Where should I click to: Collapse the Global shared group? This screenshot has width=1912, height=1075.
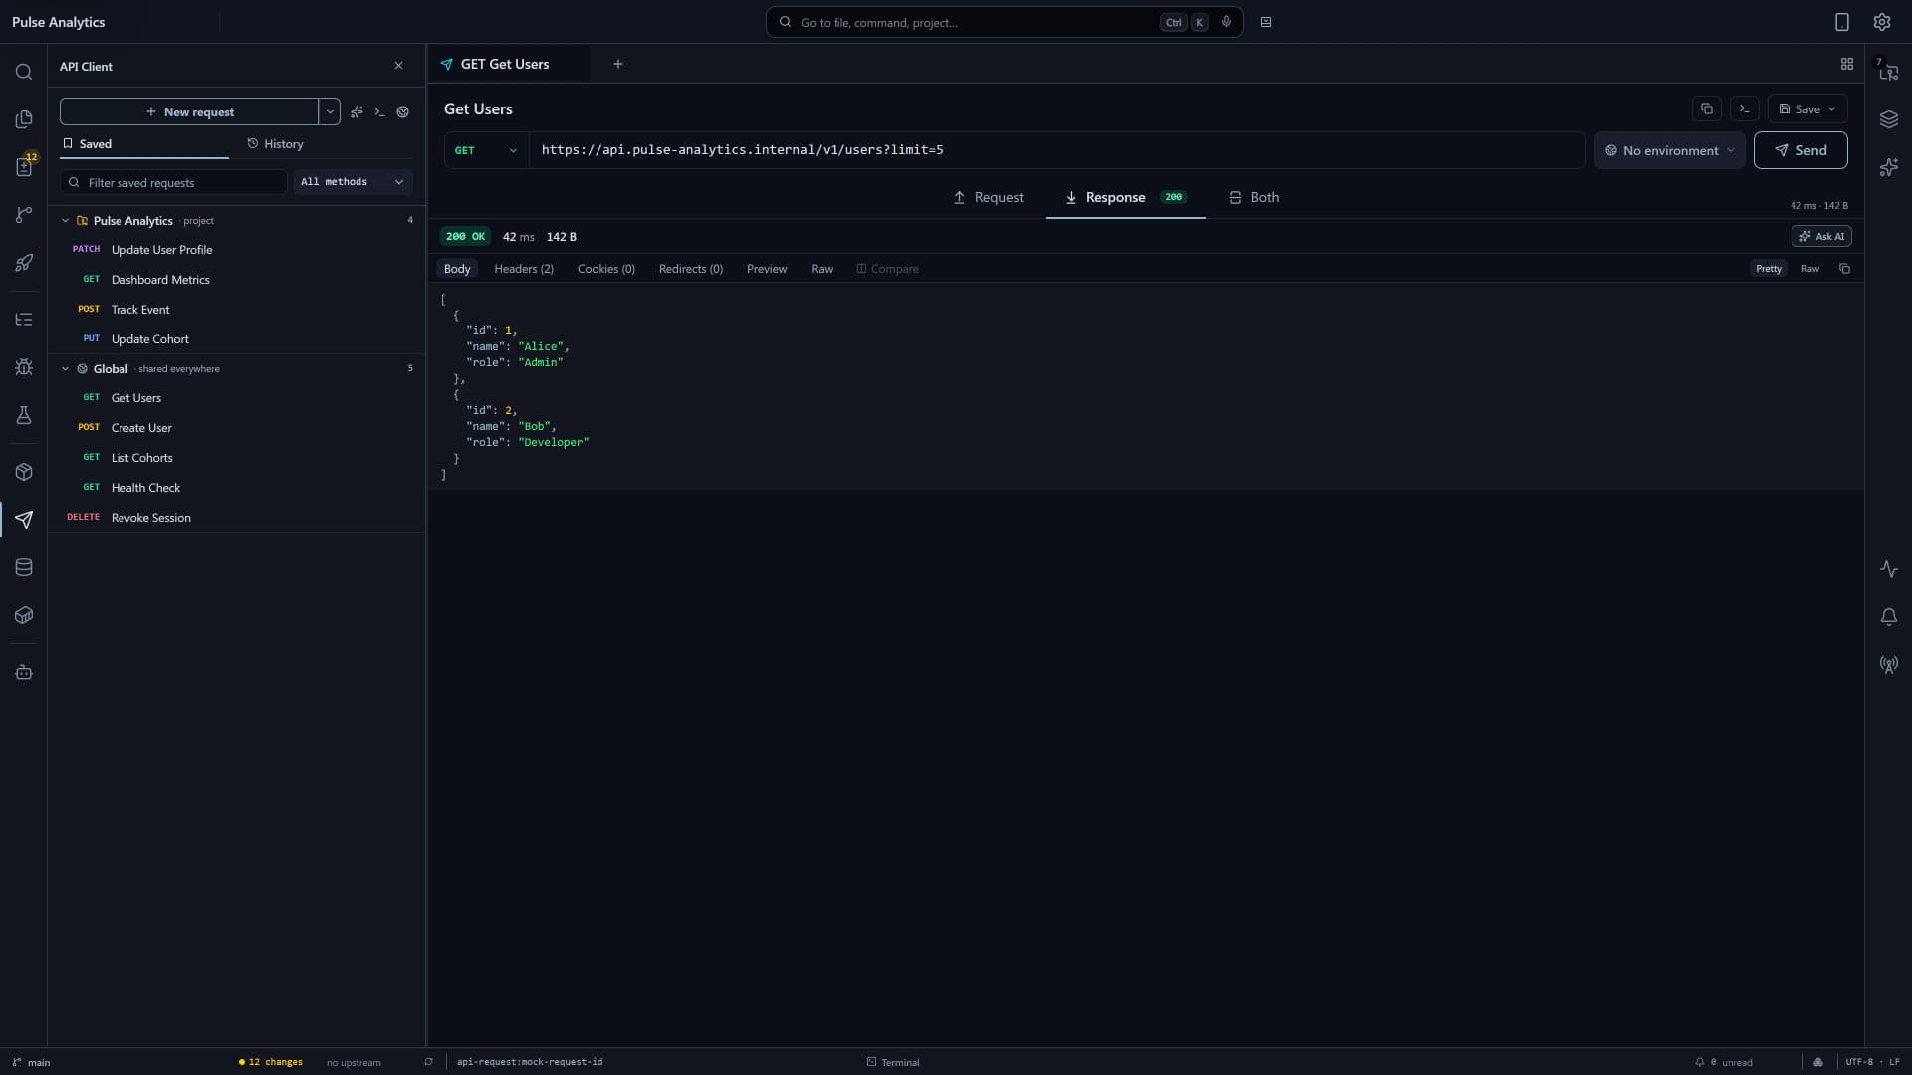66,369
